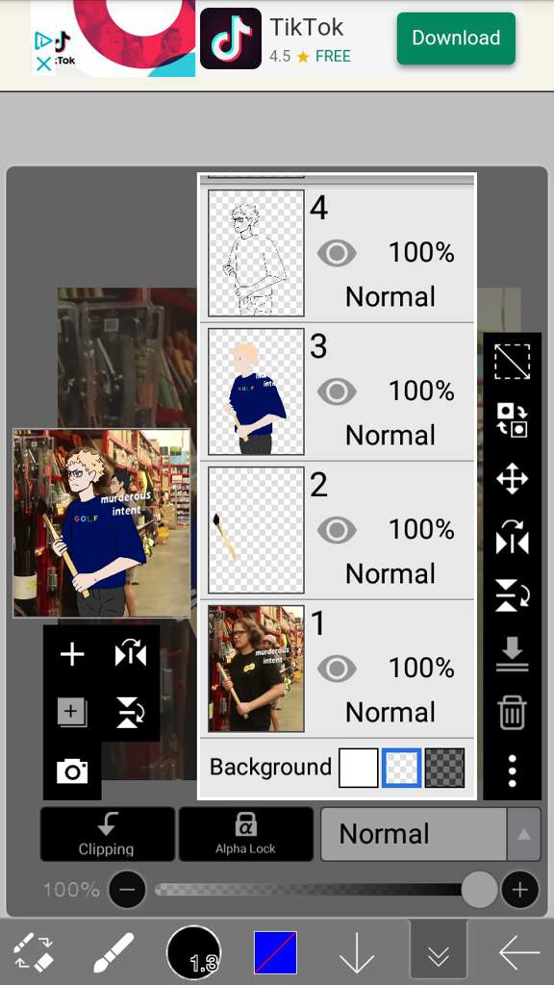Select layer 3 thumbnail with blue shirt
Image resolution: width=554 pixels, height=985 pixels.
point(256,392)
